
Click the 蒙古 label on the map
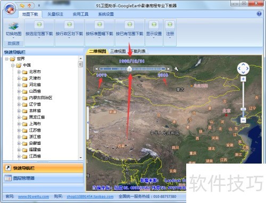point(180,90)
